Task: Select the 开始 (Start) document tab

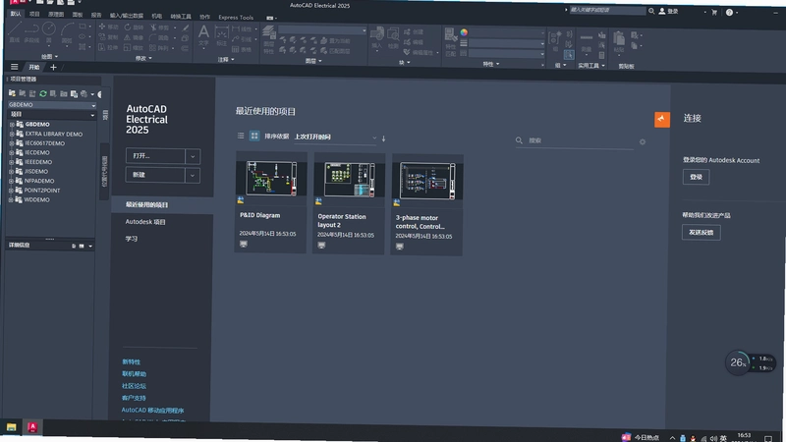Action: tap(34, 67)
